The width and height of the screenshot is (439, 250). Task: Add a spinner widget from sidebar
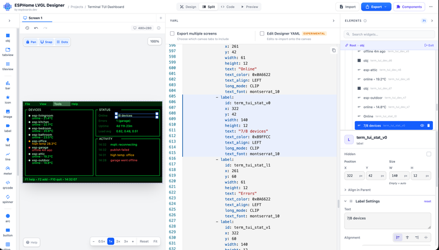coord(8,198)
